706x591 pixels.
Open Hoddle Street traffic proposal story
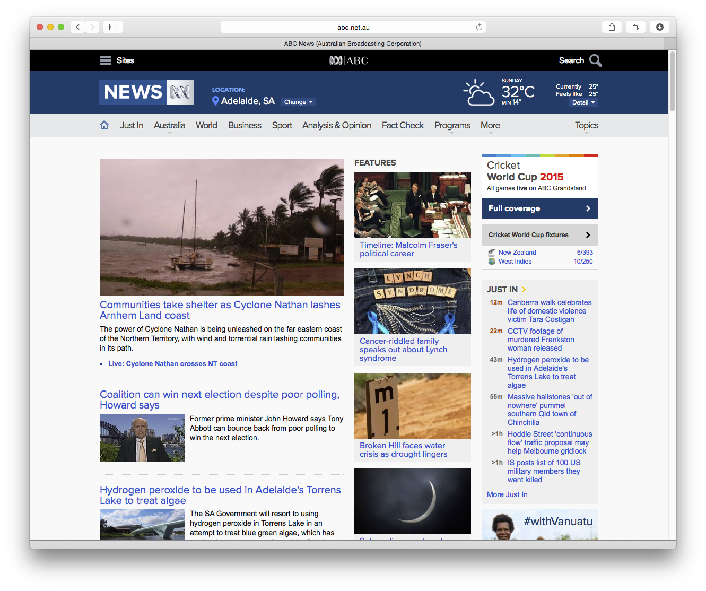[550, 442]
